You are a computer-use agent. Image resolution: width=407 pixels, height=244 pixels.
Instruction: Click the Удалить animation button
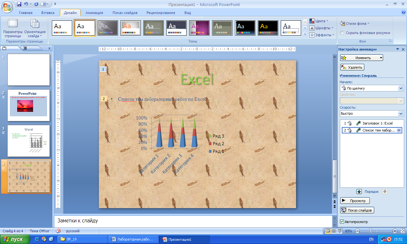click(x=352, y=67)
